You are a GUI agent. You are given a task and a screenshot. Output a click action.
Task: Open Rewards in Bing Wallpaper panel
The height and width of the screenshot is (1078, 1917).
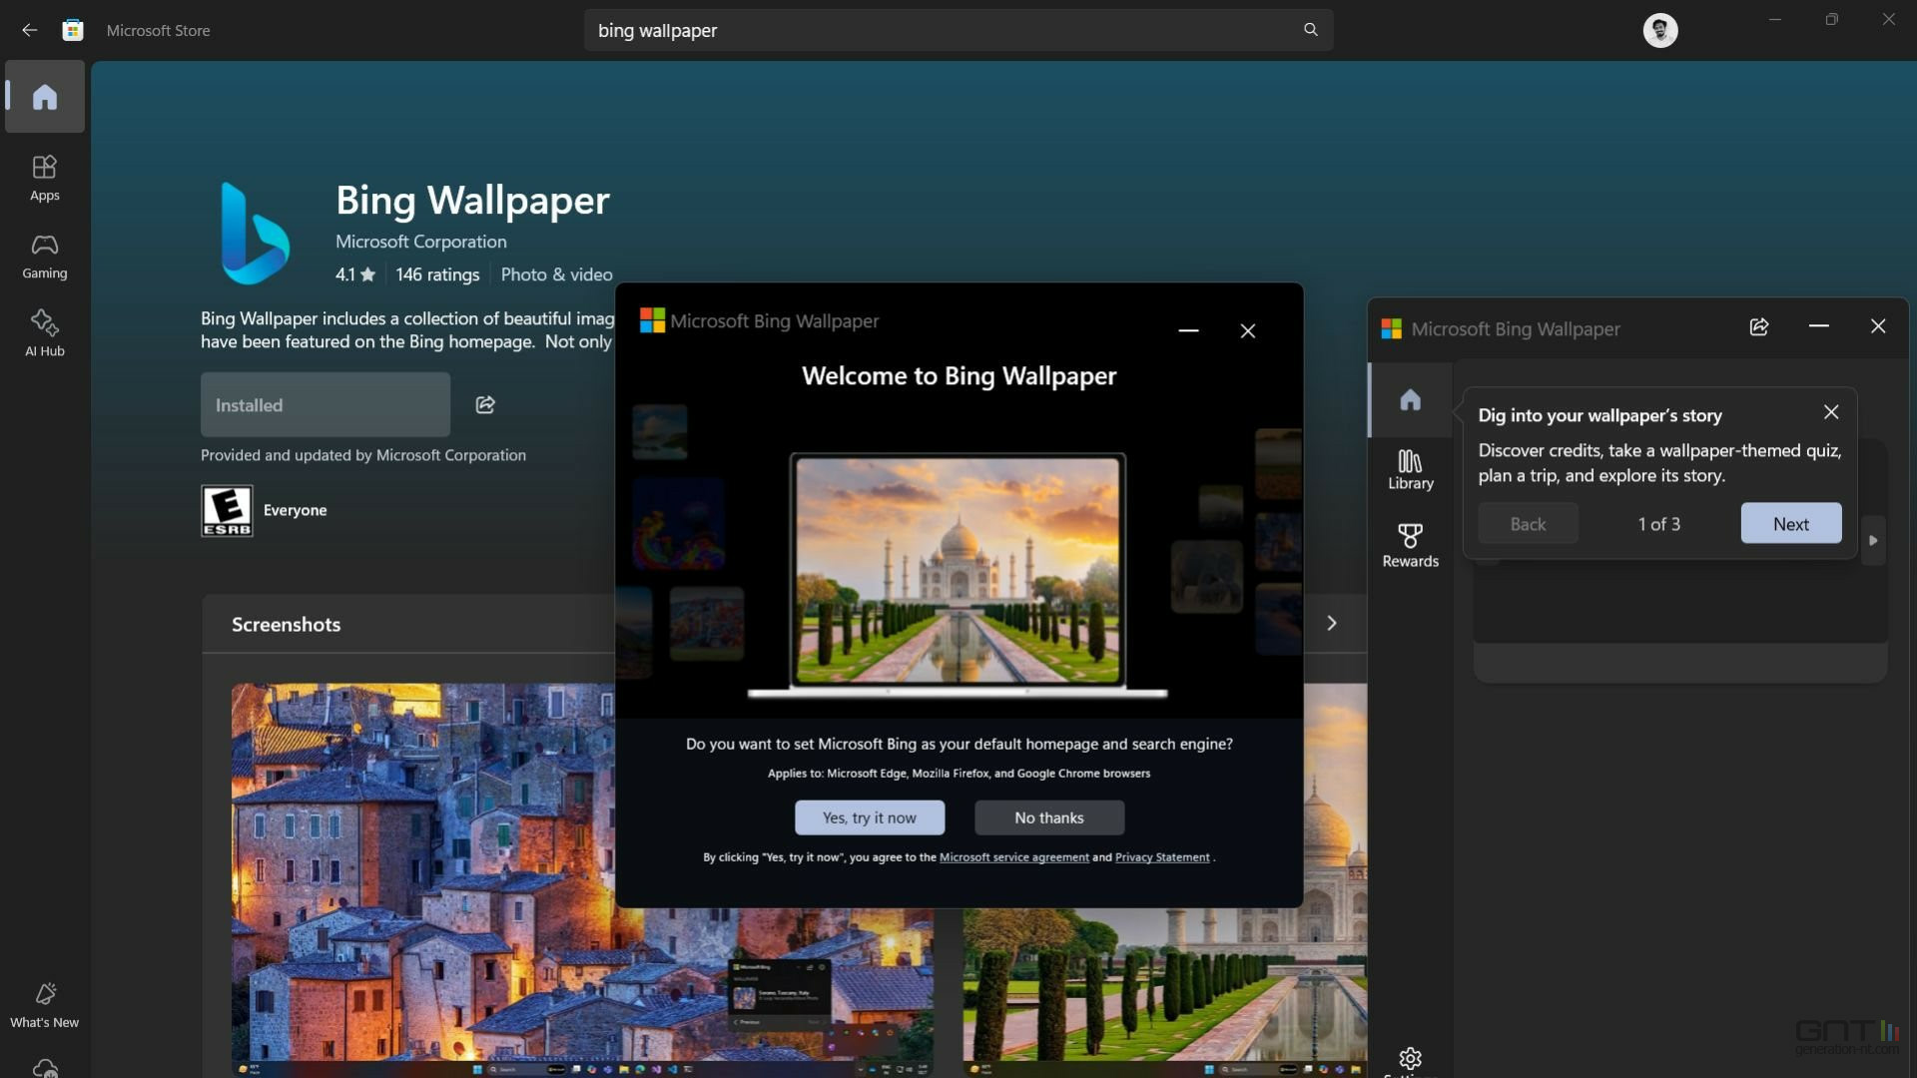click(x=1410, y=546)
